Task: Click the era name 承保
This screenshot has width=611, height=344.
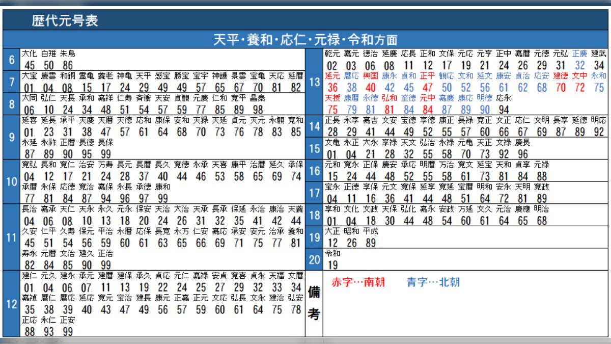Action: (296, 165)
